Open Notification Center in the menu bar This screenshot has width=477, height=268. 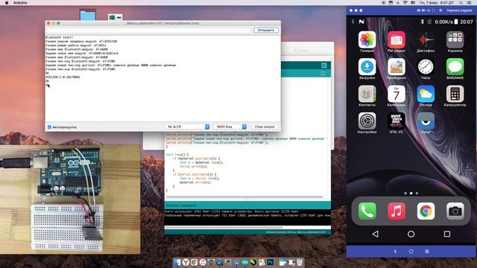pos(469,2)
